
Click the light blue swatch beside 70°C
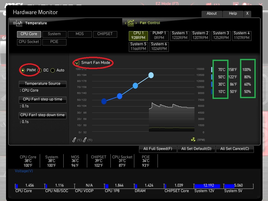[x=212, y=70]
